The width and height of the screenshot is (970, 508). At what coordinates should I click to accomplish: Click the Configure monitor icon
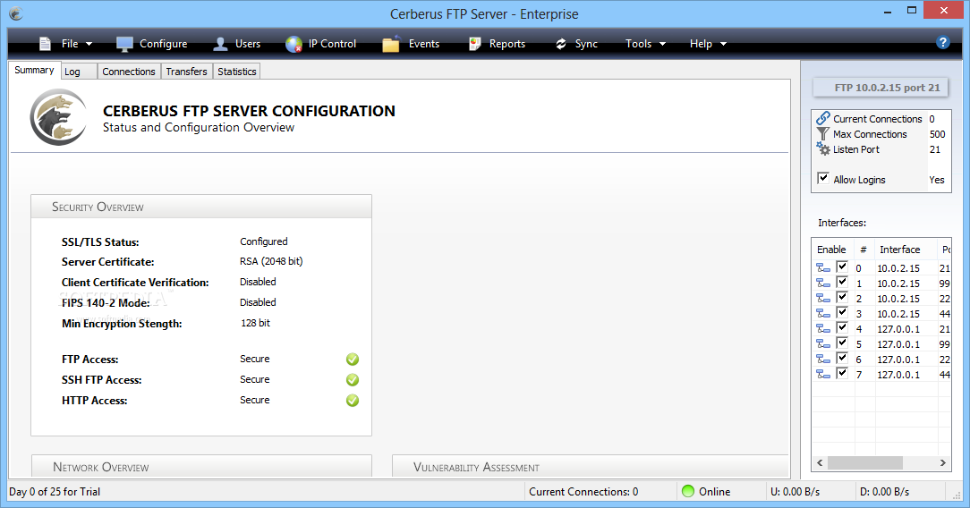pyautogui.click(x=124, y=44)
